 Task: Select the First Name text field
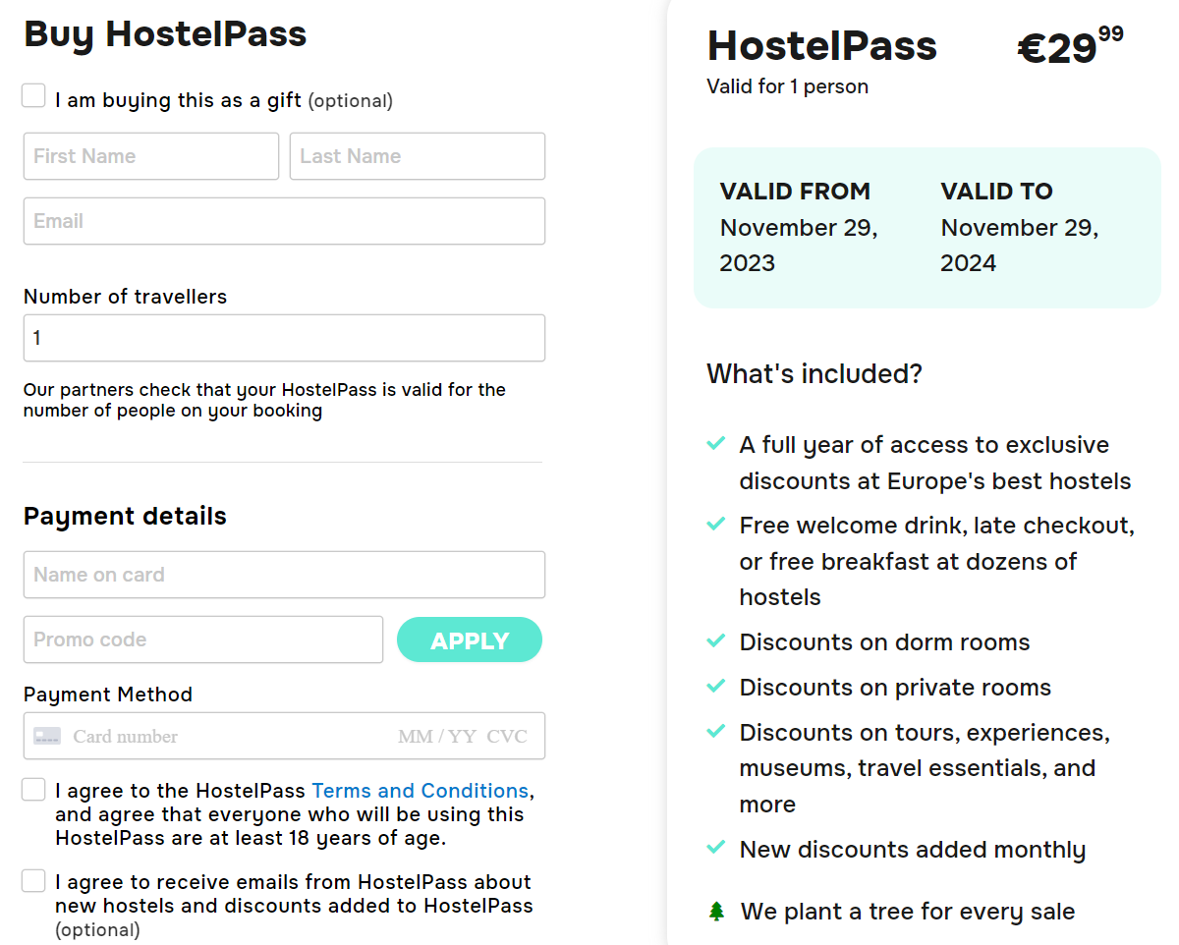click(150, 156)
